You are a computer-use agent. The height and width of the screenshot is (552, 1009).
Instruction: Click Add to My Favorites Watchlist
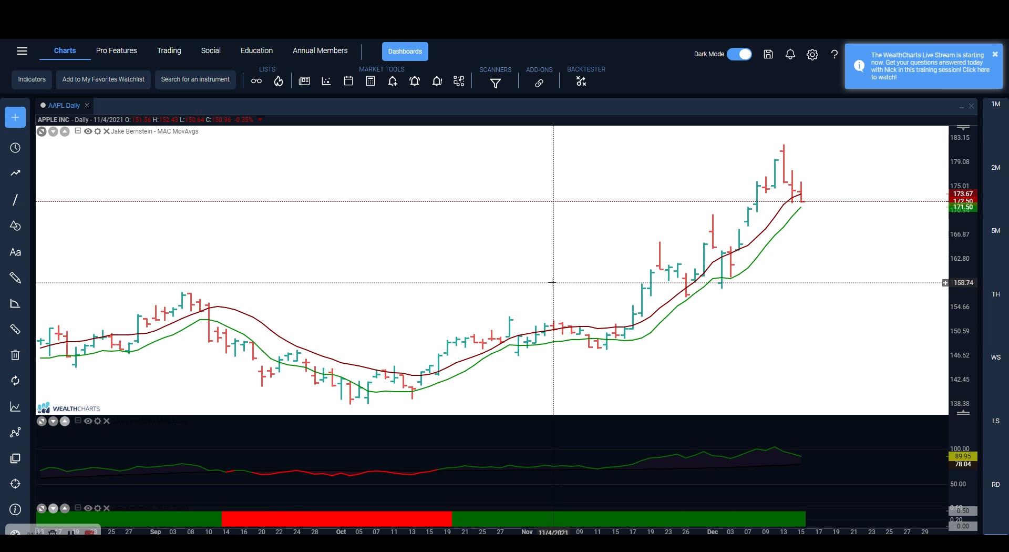pos(103,79)
